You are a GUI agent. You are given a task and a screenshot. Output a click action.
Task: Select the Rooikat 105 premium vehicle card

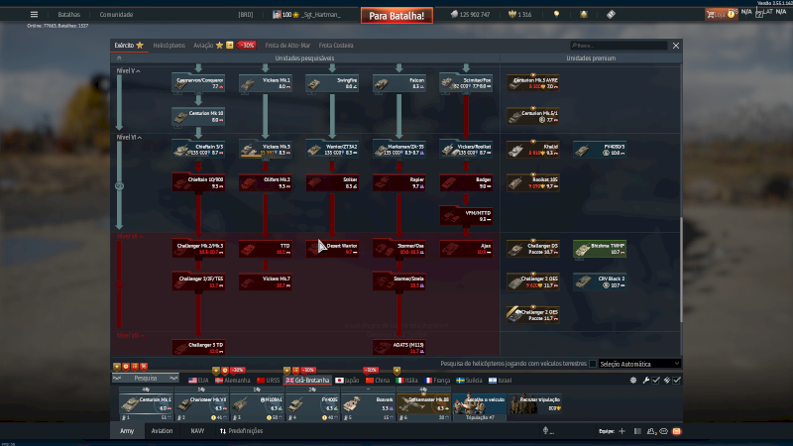pos(533,182)
